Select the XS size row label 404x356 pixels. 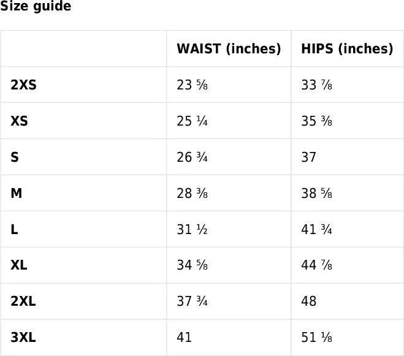19,121
